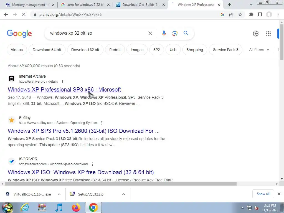Open ISORIVER Windows XP ISO link
This screenshot has width=284, height=213.
[x=81, y=172]
